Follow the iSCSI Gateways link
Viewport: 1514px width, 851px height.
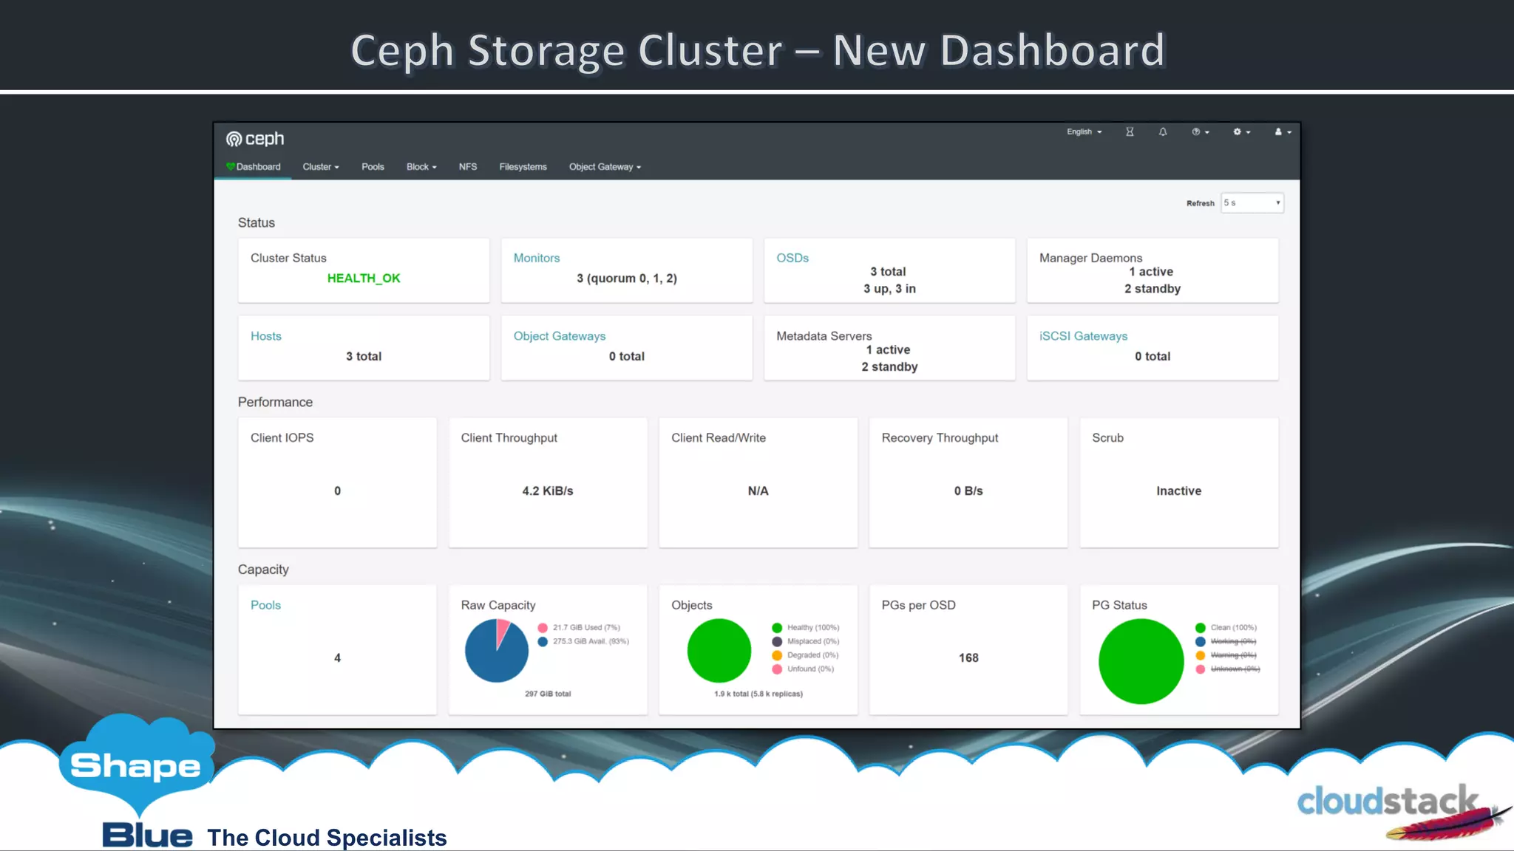click(1083, 336)
